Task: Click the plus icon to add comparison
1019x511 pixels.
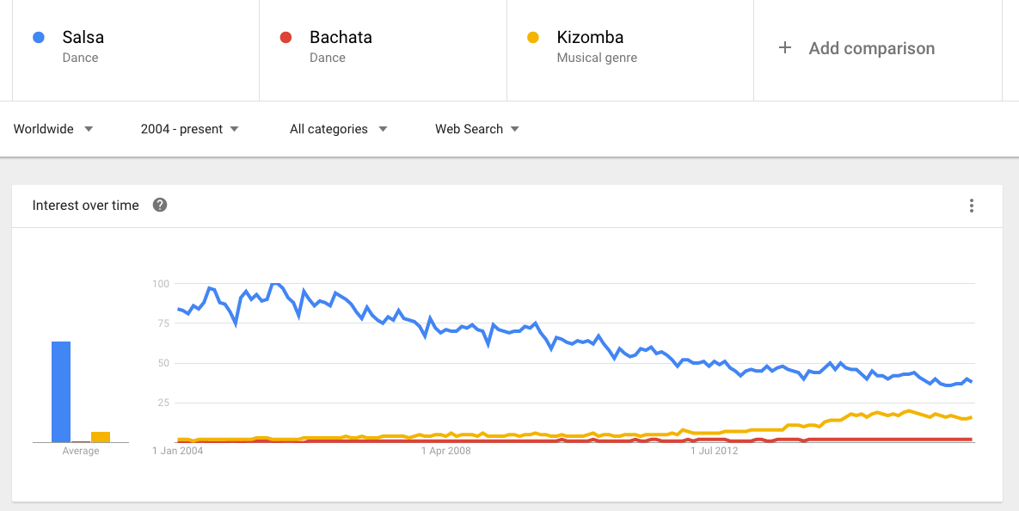Action: (784, 48)
